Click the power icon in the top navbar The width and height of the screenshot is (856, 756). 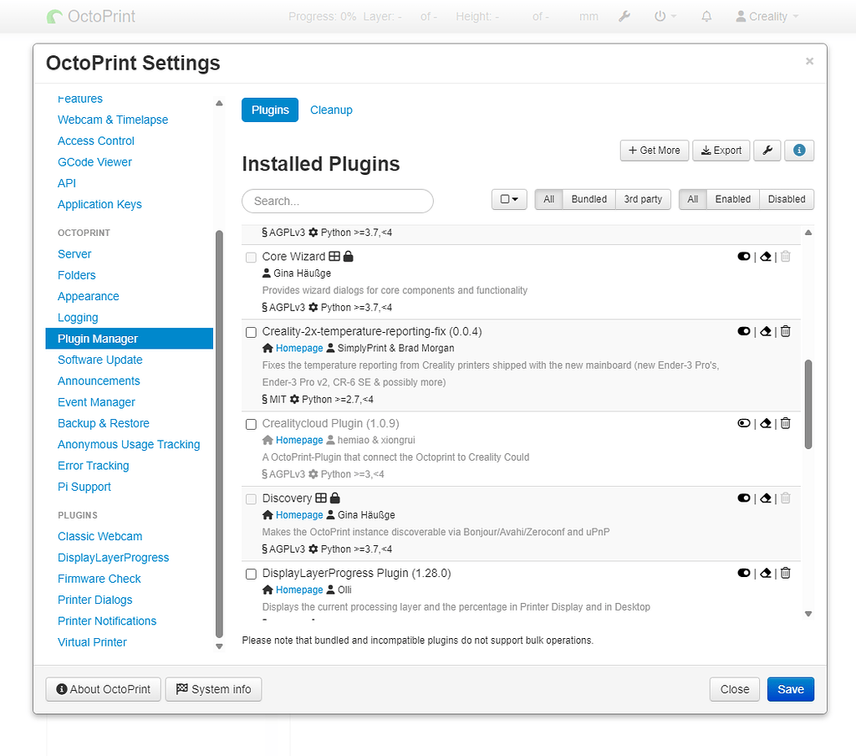(x=660, y=16)
